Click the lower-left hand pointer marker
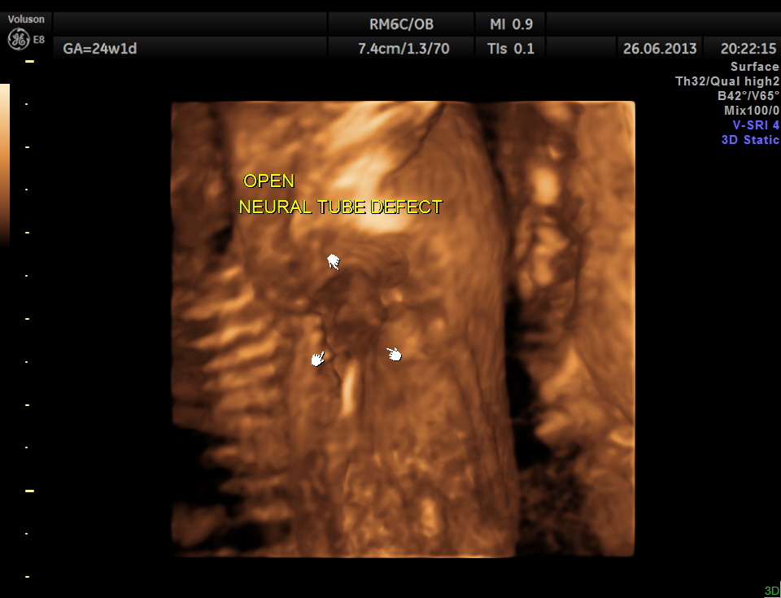The image size is (781, 598). pos(318,358)
